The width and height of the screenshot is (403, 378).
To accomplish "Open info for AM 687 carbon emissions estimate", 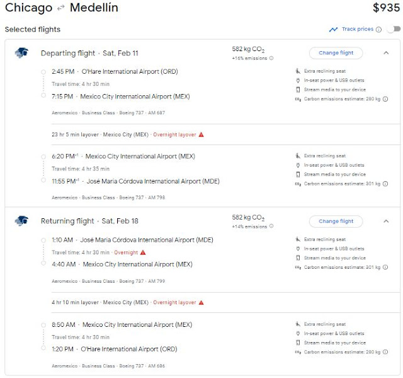I will coord(385,98).
